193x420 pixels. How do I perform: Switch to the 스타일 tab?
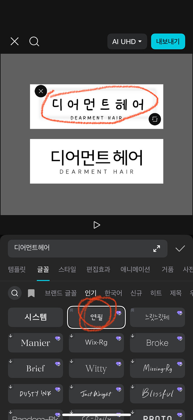[x=67, y=269]
